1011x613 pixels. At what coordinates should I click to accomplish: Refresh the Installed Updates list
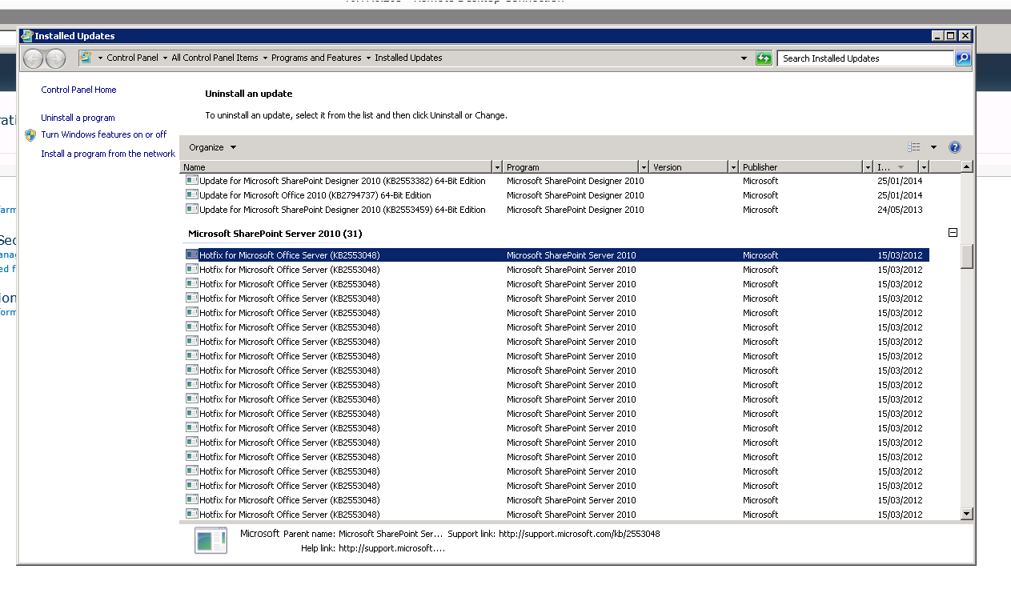click(764, 58)
